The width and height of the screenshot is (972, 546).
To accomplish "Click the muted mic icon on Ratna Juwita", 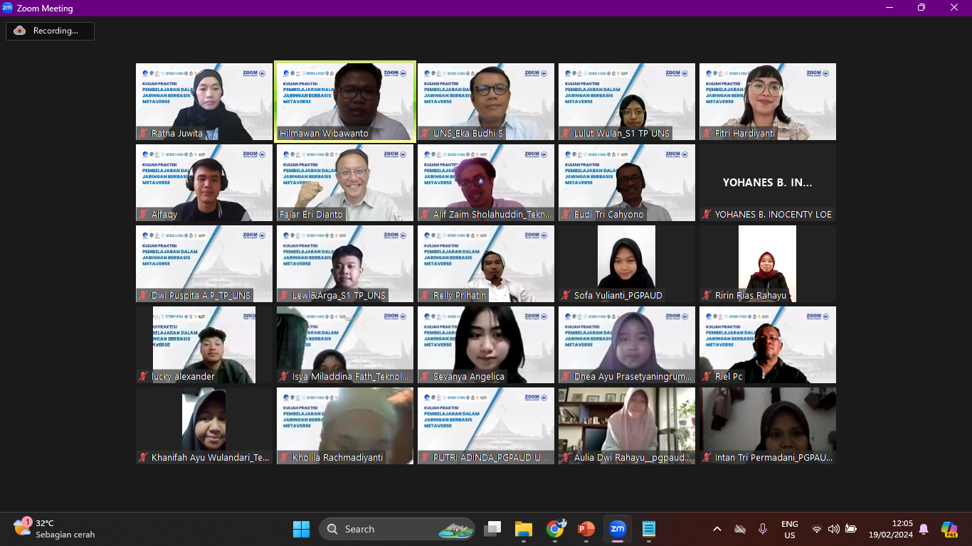I will pyautogui.click(x=144, y=133).
